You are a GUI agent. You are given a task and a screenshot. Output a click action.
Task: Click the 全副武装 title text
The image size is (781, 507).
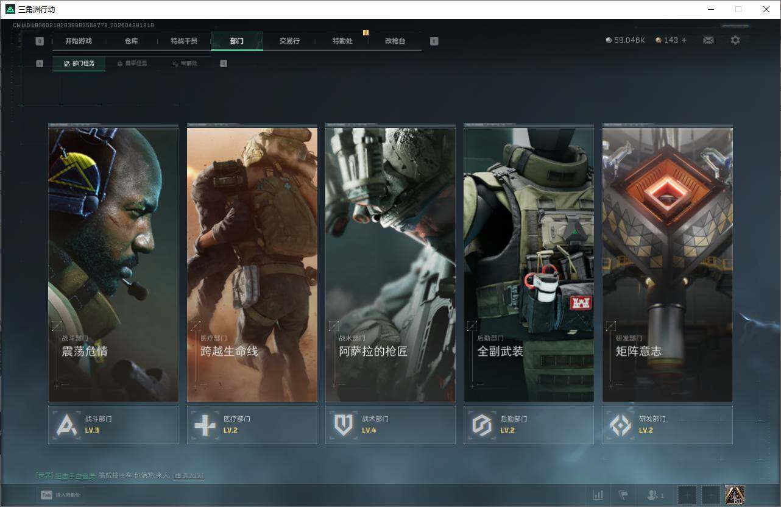[500, 352]
